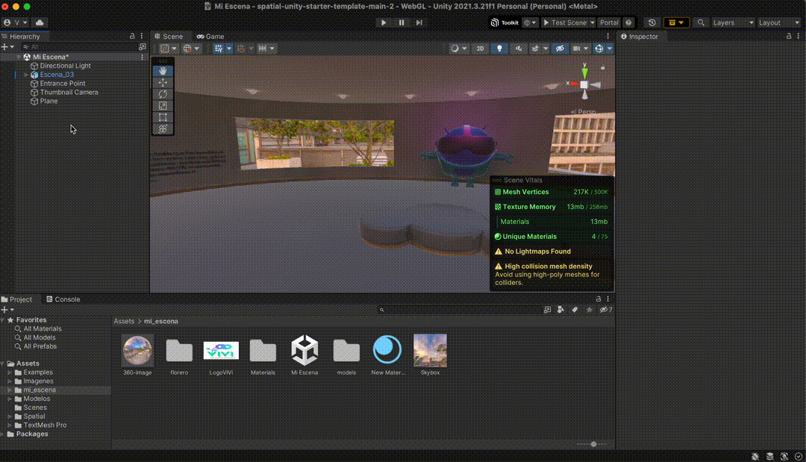This screenshot has height=462, width=806.
Task: Expand the Escena_03 object in Hierarchy
Action: pyautogui.click(x=25, y=75)
